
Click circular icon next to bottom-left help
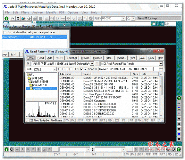tap(12, 149)
